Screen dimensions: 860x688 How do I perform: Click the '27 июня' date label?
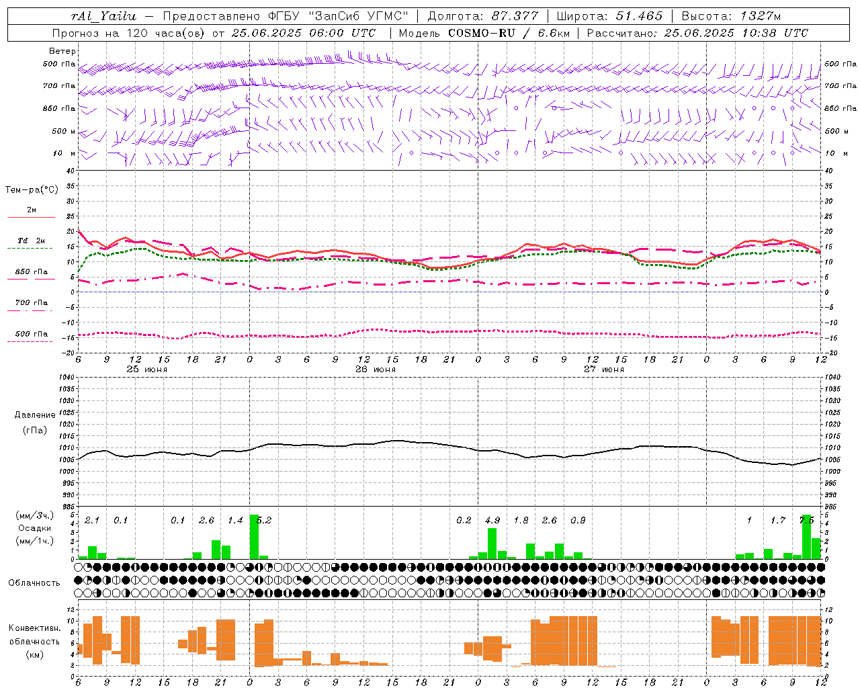coord(604,370)
